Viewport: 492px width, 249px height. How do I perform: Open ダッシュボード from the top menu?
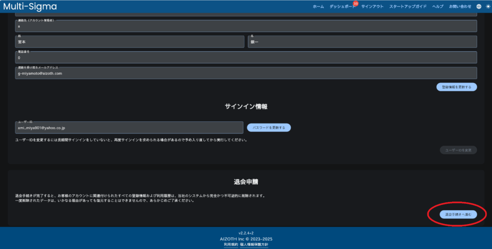tap(342, 7)
